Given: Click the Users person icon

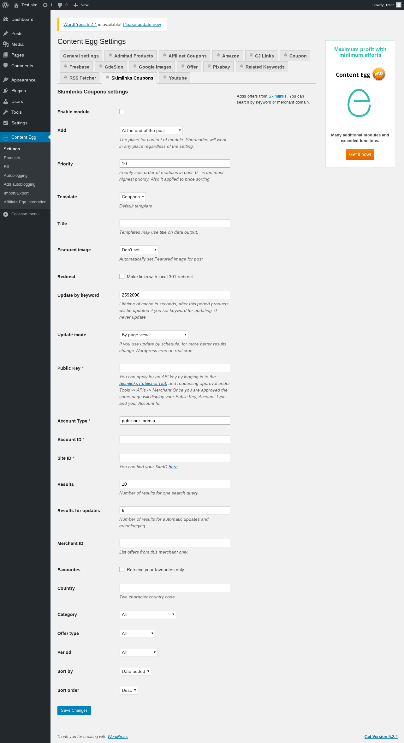Looking at the screenshot, I should (x=6, y=101).
